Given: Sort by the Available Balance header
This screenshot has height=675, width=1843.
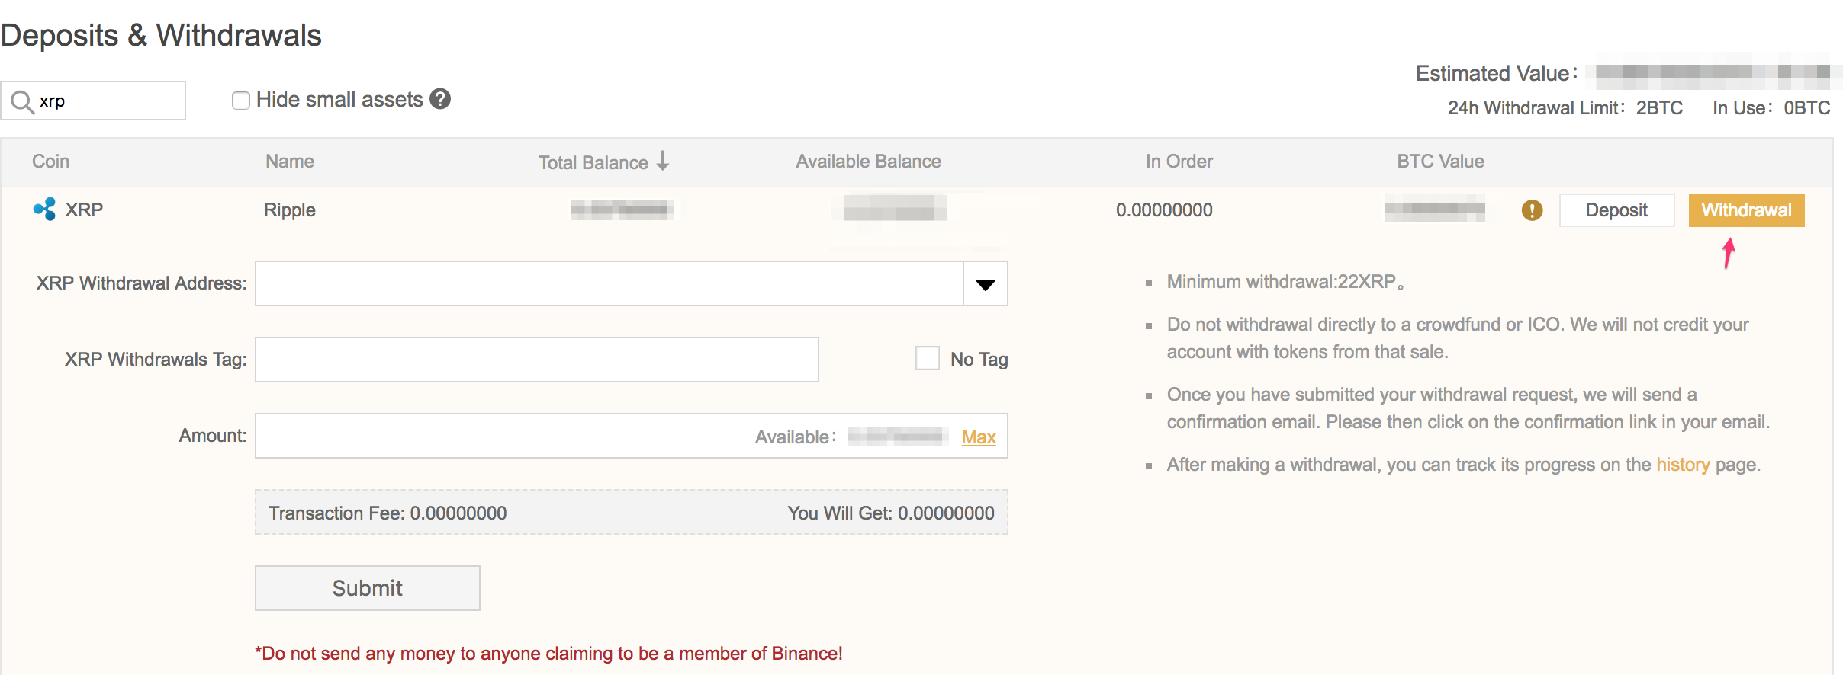Looking at the screenshot, I should tap(868, 162).
